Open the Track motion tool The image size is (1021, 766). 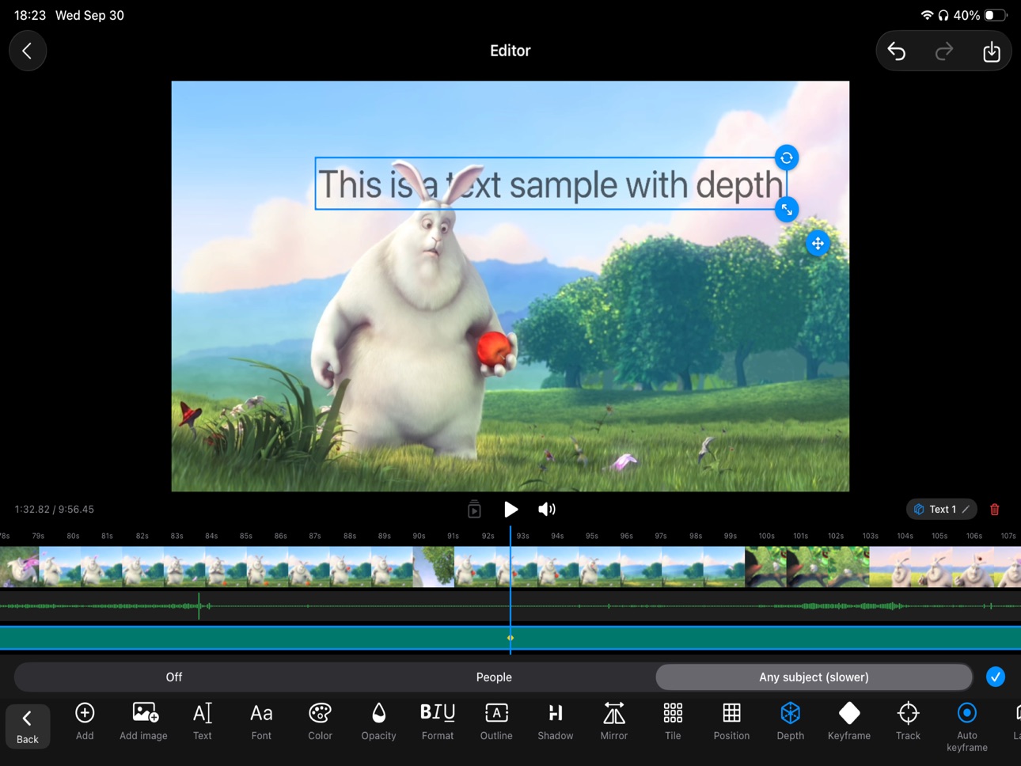908,722
